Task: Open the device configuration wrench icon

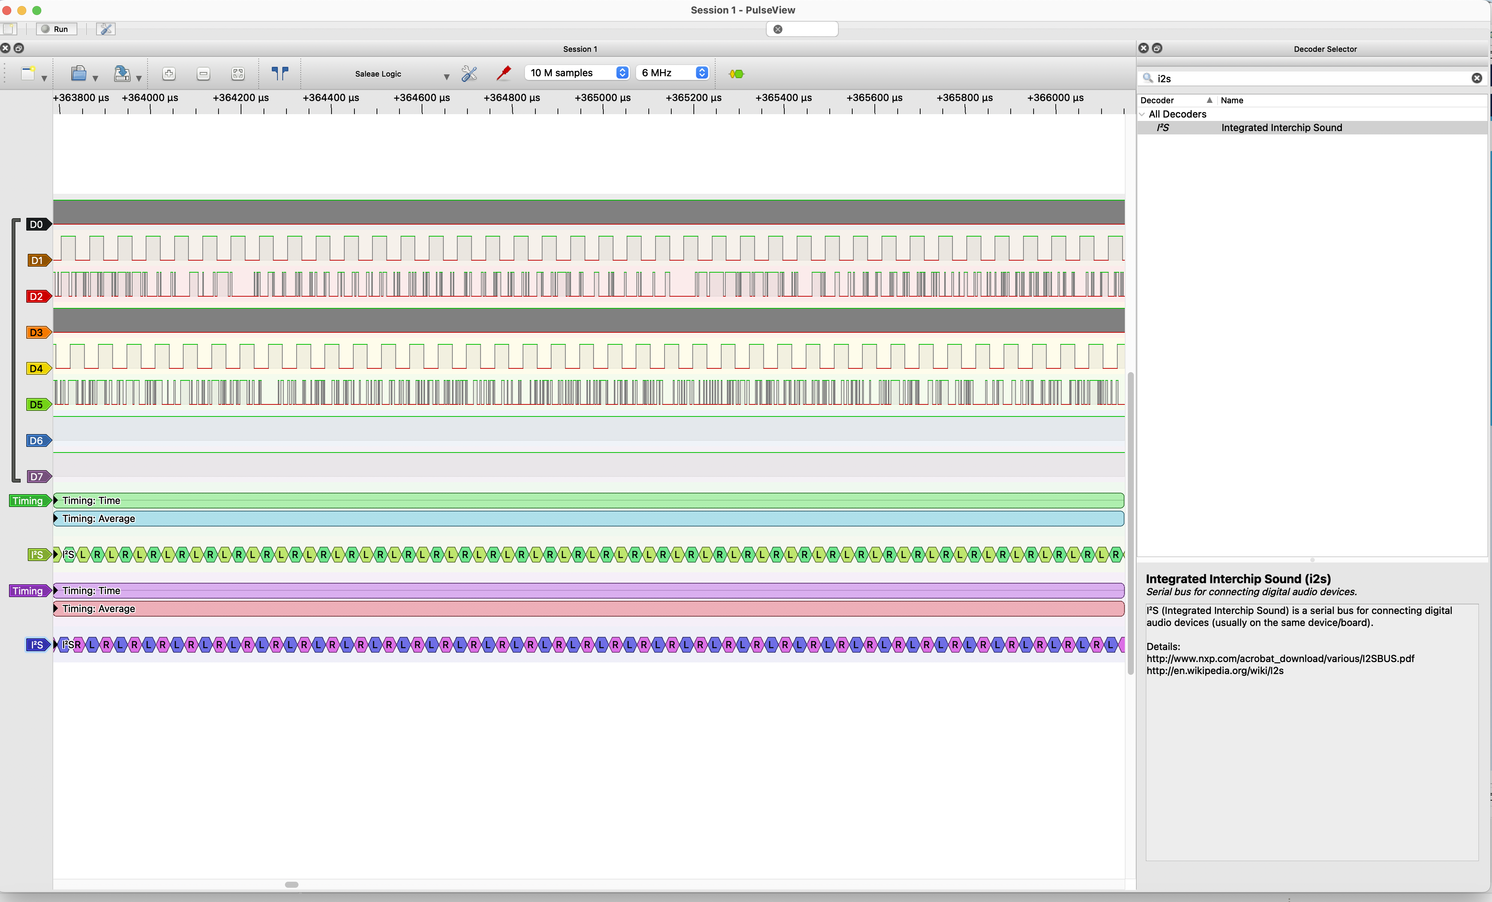Action: click(x=469, y=73)
